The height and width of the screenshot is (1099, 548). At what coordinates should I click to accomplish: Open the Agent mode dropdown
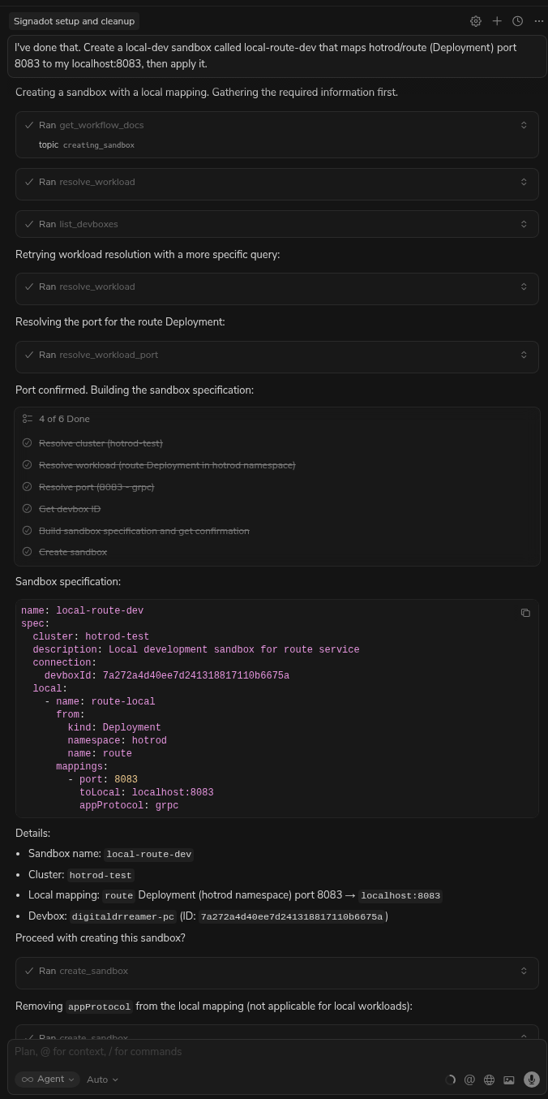tap(47, 1080)
